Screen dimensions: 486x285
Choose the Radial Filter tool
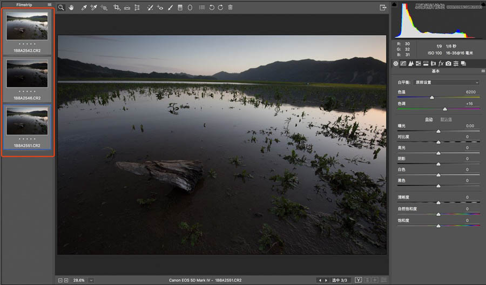point(190,8)
